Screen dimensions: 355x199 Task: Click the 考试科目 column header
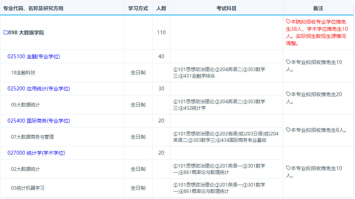click(226, 8)
